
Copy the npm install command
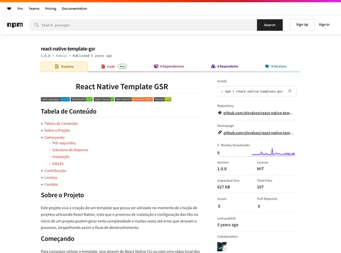point(289,91)
